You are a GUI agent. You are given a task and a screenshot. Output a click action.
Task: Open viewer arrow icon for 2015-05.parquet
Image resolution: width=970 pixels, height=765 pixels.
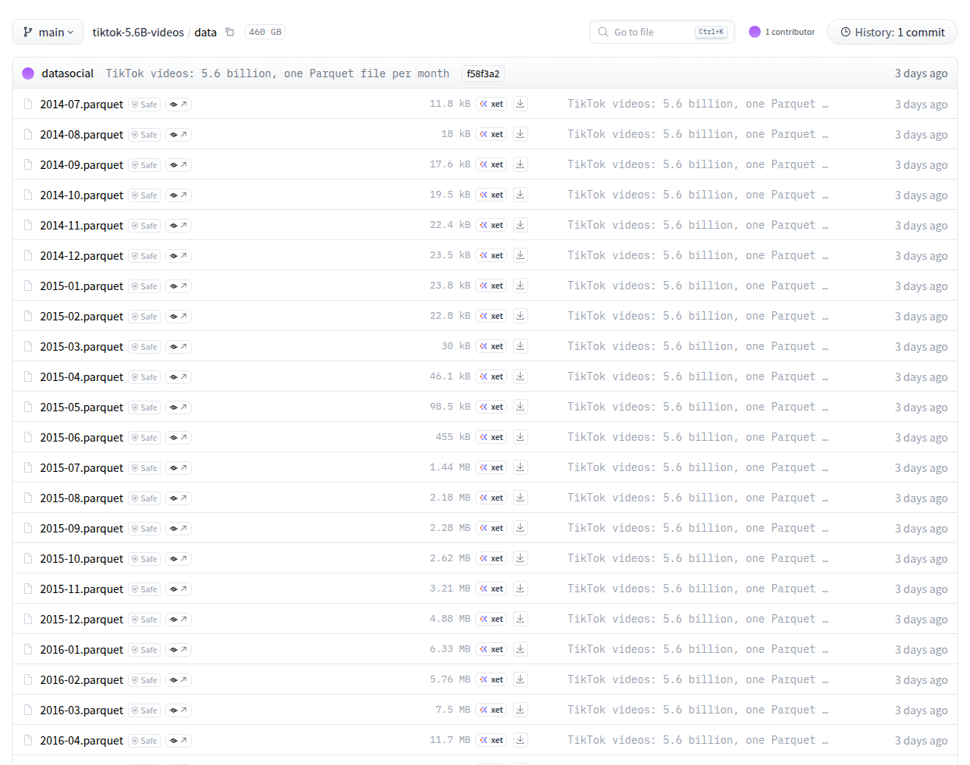[178, 407]
